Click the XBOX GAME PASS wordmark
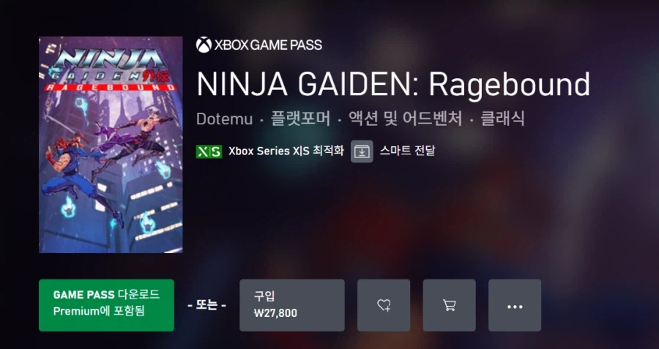The height and width of the screenshot is (349, 659). tap(268, 45)
